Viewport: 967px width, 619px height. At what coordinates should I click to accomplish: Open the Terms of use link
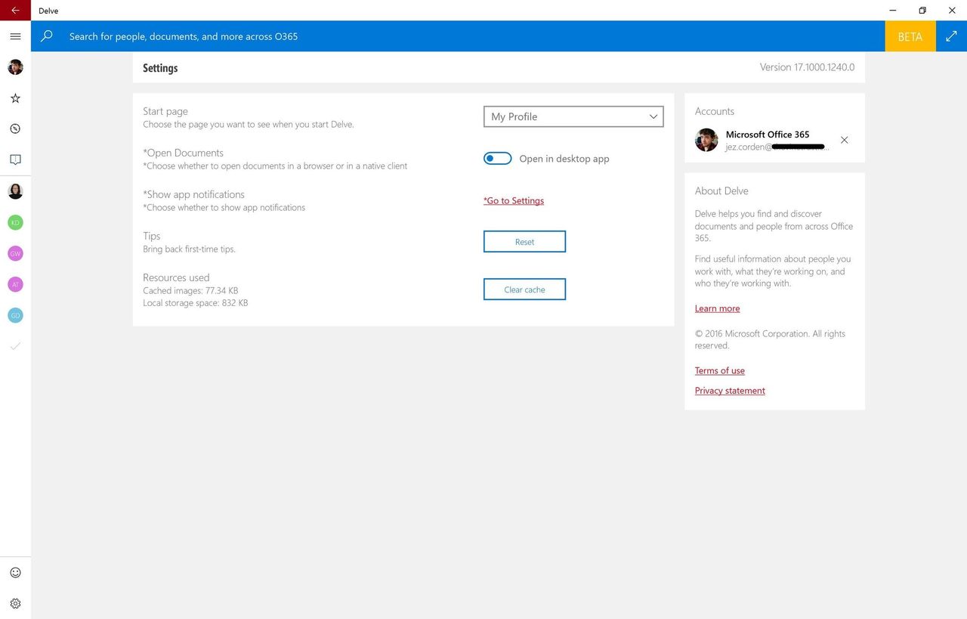coord(720,370)
